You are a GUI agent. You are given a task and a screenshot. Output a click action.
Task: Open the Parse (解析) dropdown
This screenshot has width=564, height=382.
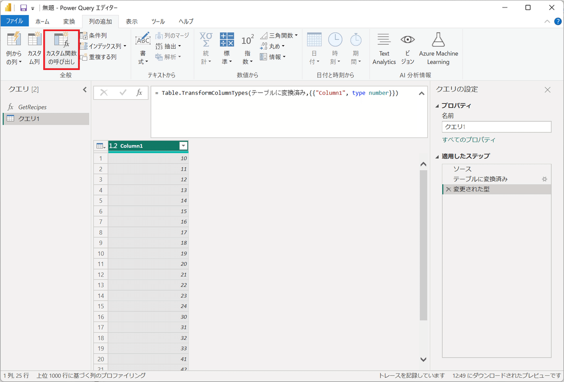pyautogui.click(x=168, y=57)
